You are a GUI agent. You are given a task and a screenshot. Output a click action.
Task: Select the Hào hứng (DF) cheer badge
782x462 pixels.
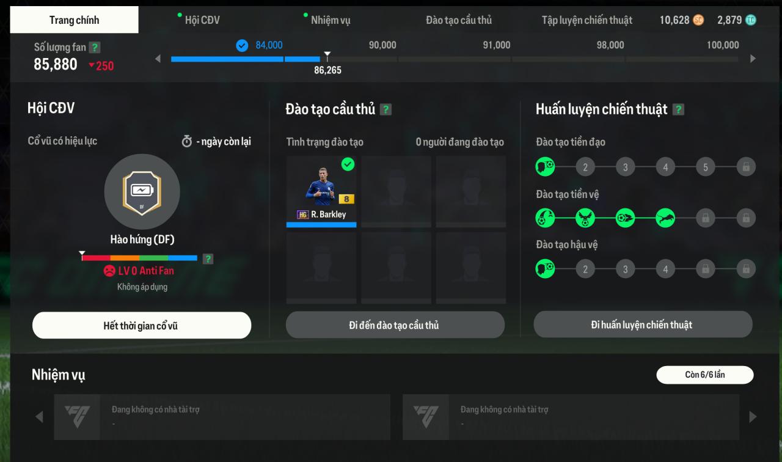click(142, 191)
